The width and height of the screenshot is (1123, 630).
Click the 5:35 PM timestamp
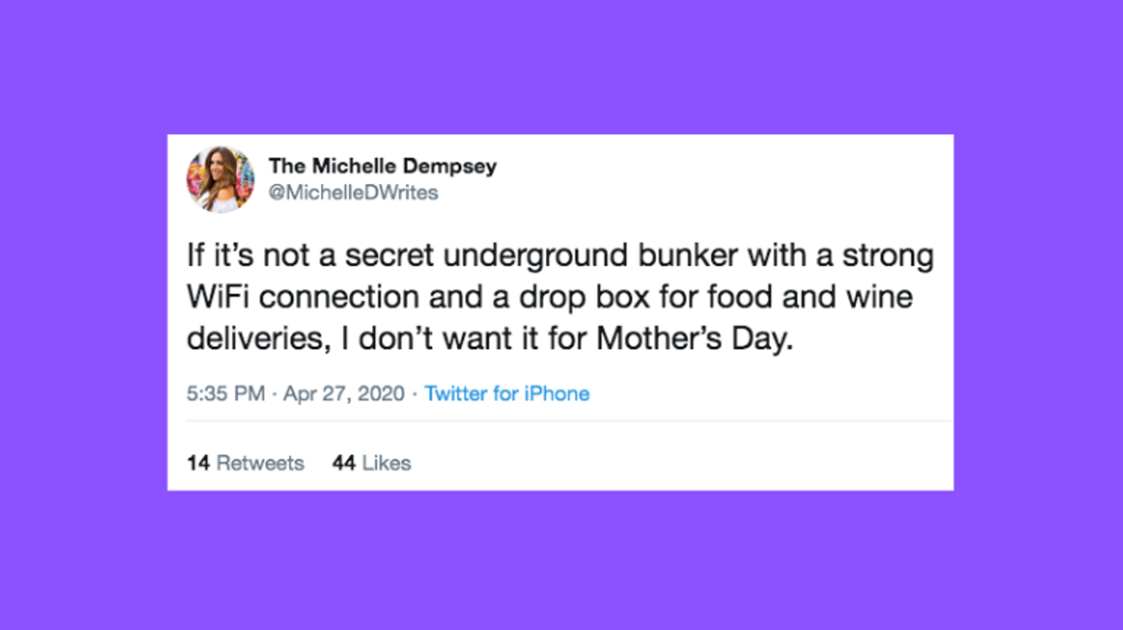point(225,394)
